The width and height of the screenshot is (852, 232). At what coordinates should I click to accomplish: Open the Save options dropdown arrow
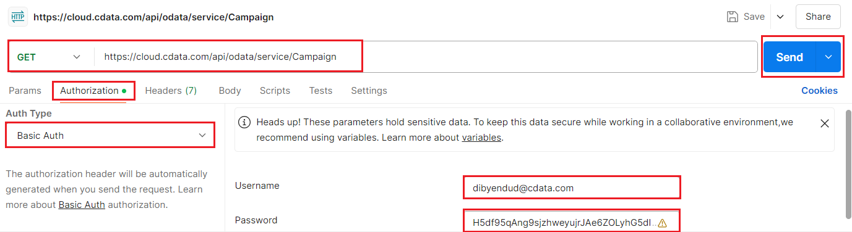(x=780, y=17)
